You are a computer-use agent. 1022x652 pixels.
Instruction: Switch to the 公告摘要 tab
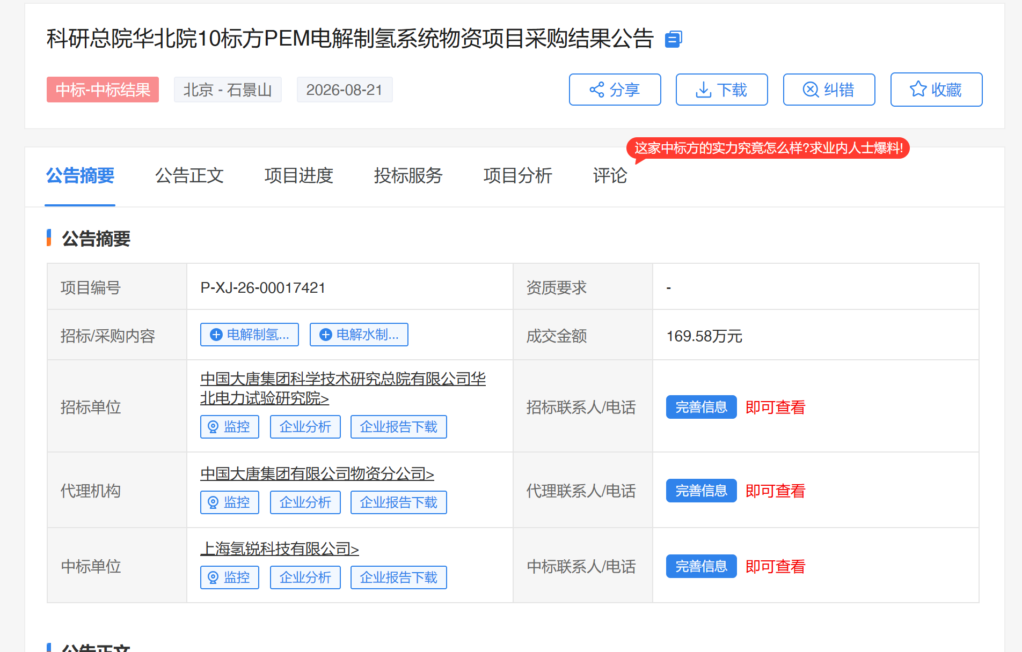click(x=80, y=175)
